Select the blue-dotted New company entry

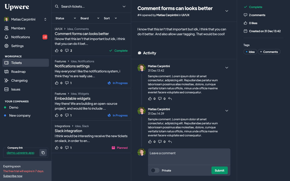coord(20,116)
